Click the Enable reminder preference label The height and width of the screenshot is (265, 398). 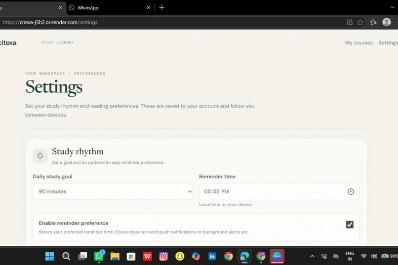coord(74,223)
